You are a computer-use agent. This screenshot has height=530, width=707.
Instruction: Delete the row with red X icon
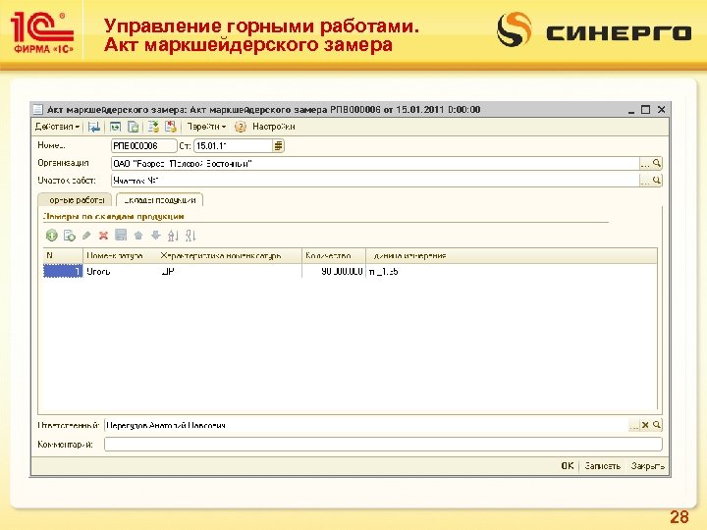tap(104, 236)
